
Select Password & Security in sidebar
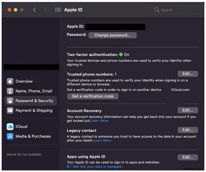point(31,101)
